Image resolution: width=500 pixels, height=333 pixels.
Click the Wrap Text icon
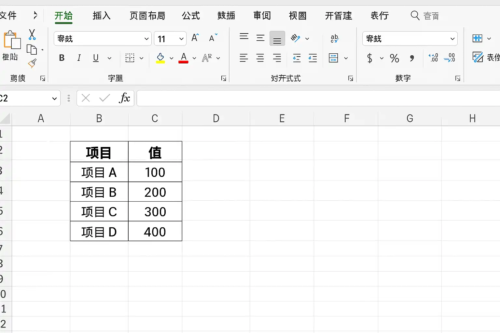334,38
